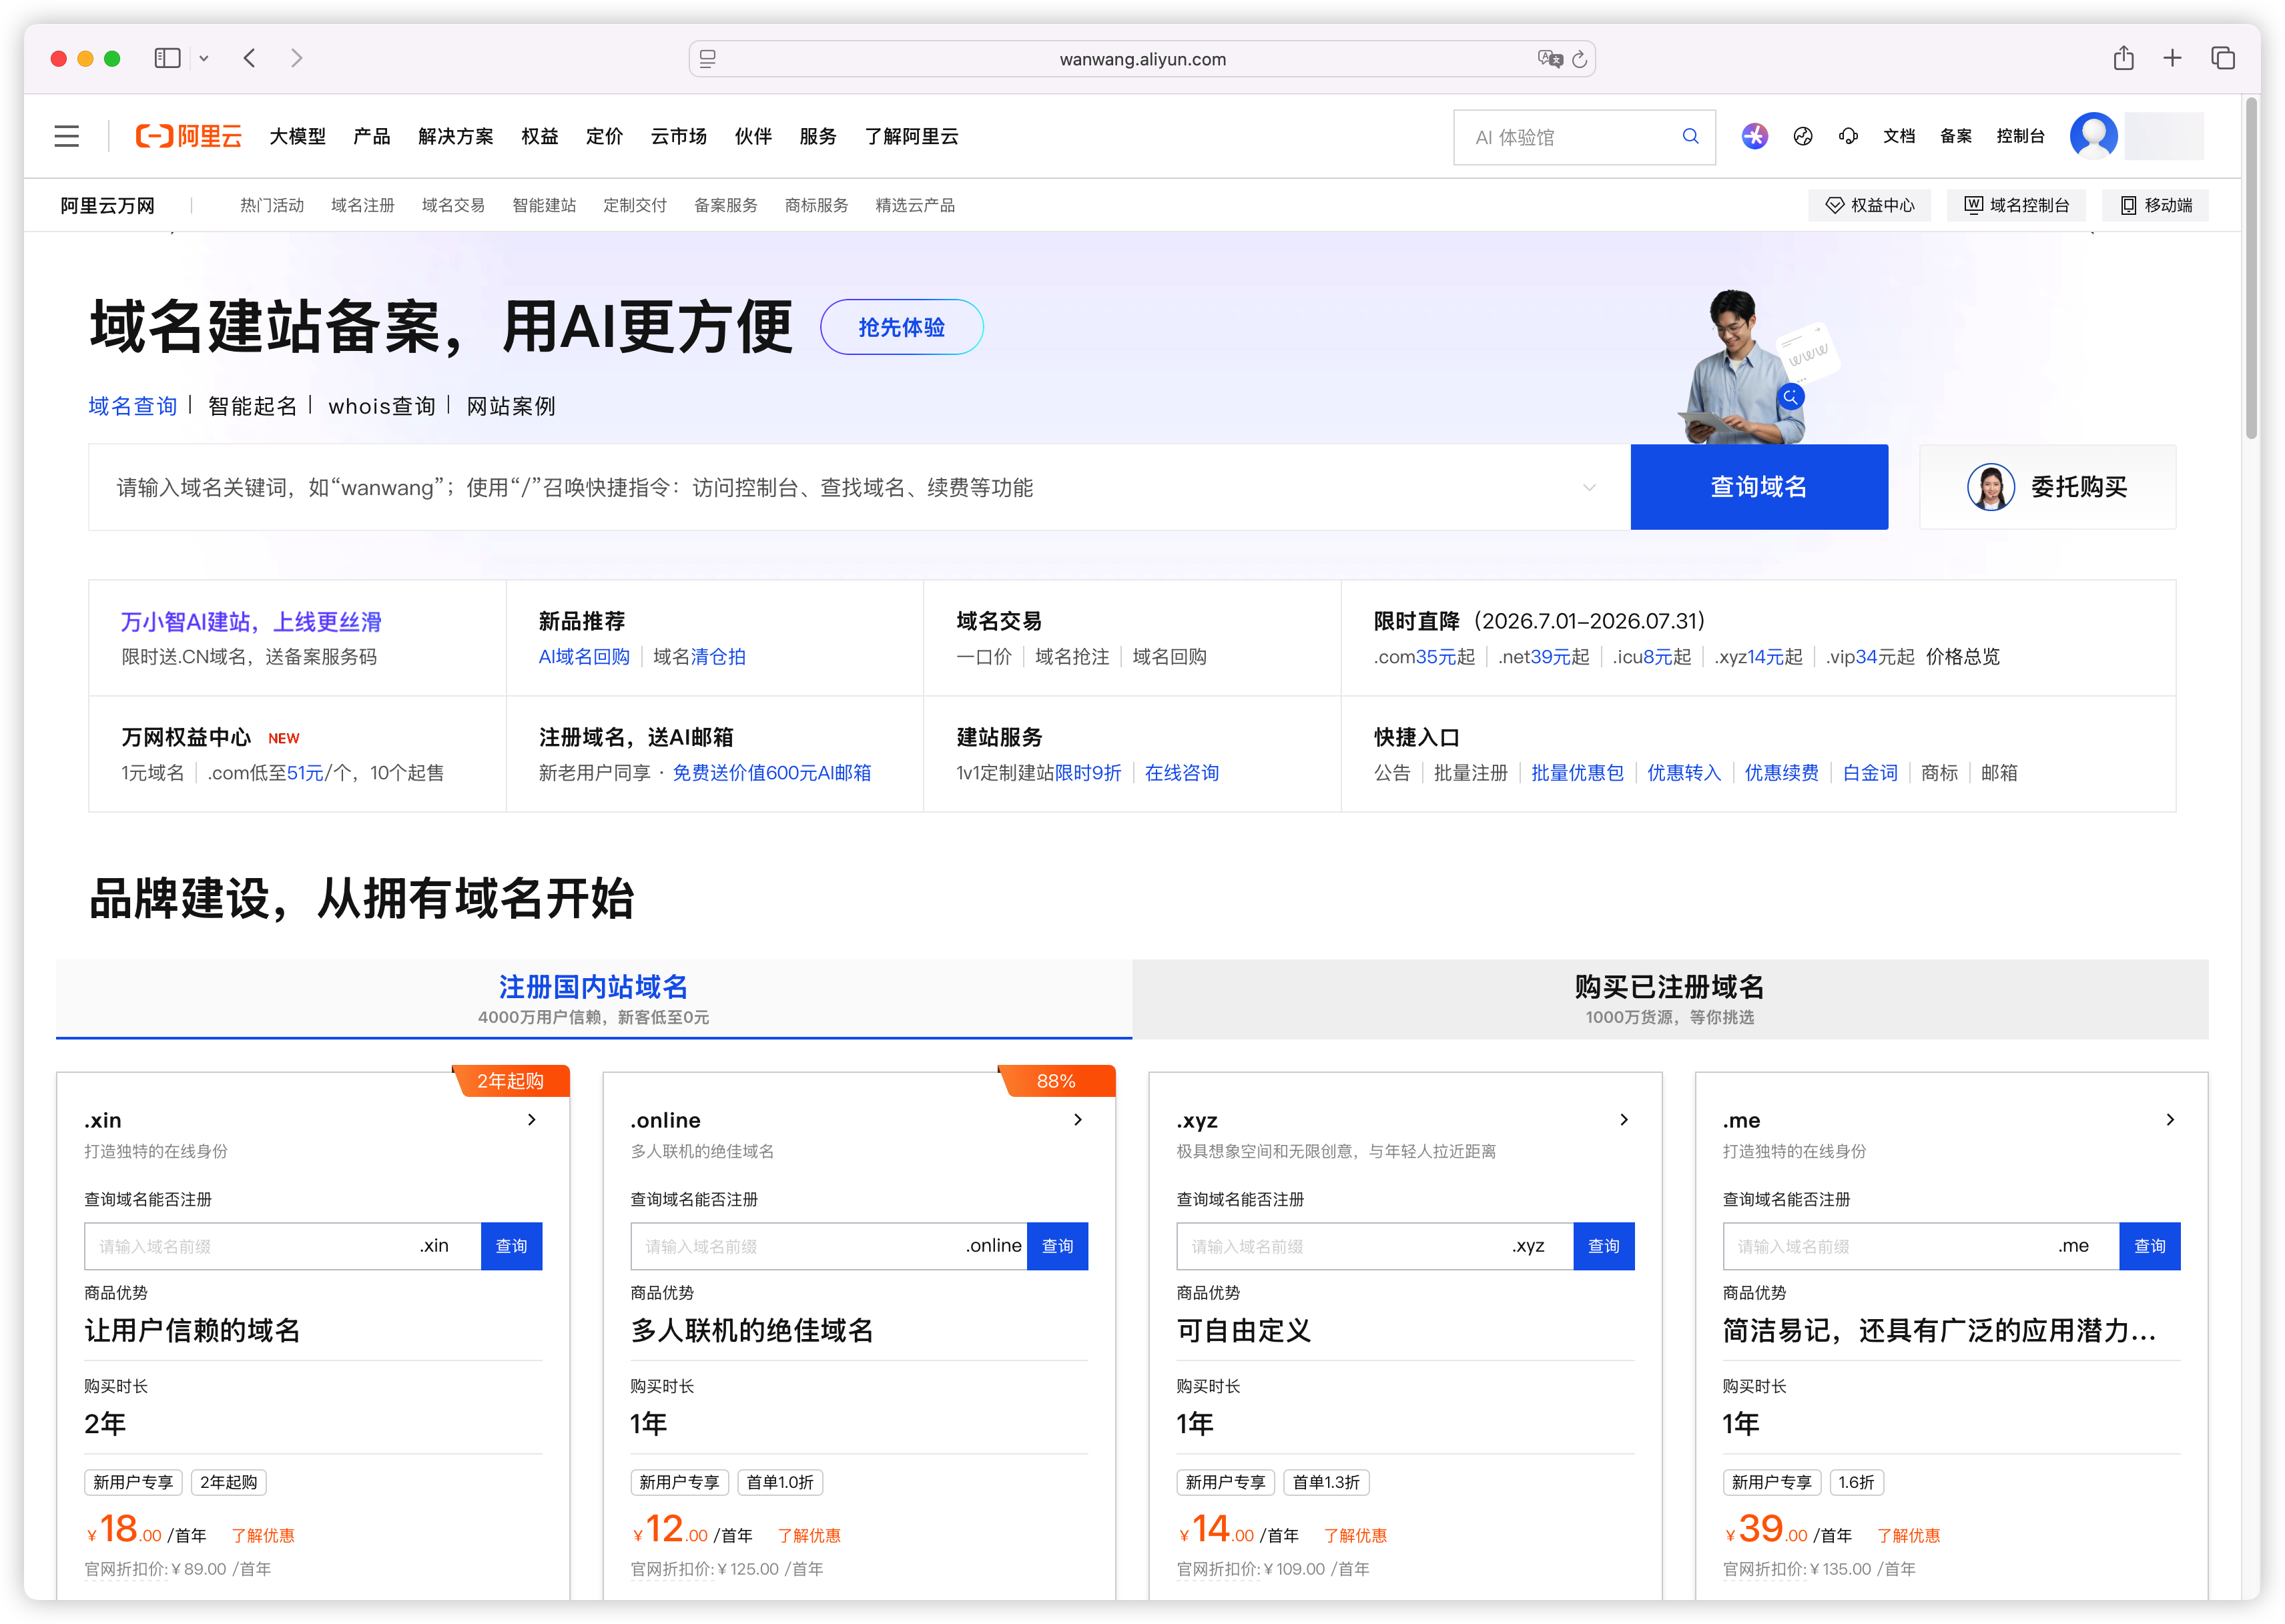Image resolution: width=2285 pixels, height=1624 pixels.
Task: Open 域名注册 in the sub navigation
Action: [x=362, y=205]
